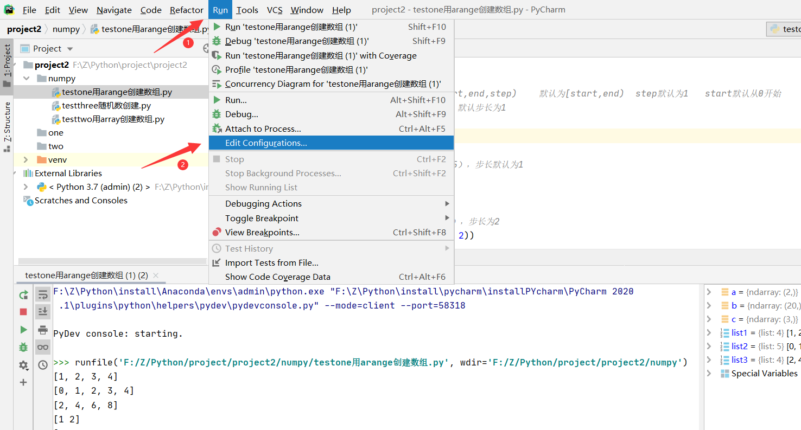Choose Profile 'testone...' entry
The image size is (801, 430).
[331, 69]
